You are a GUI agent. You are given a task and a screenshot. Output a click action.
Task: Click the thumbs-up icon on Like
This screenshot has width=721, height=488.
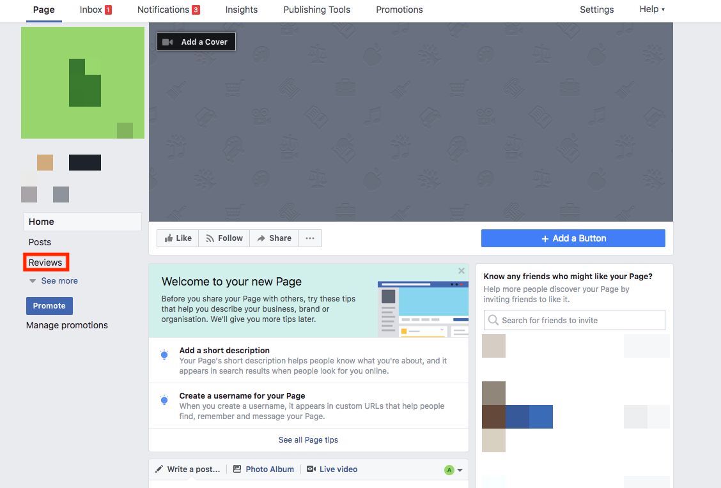point(169,238)
